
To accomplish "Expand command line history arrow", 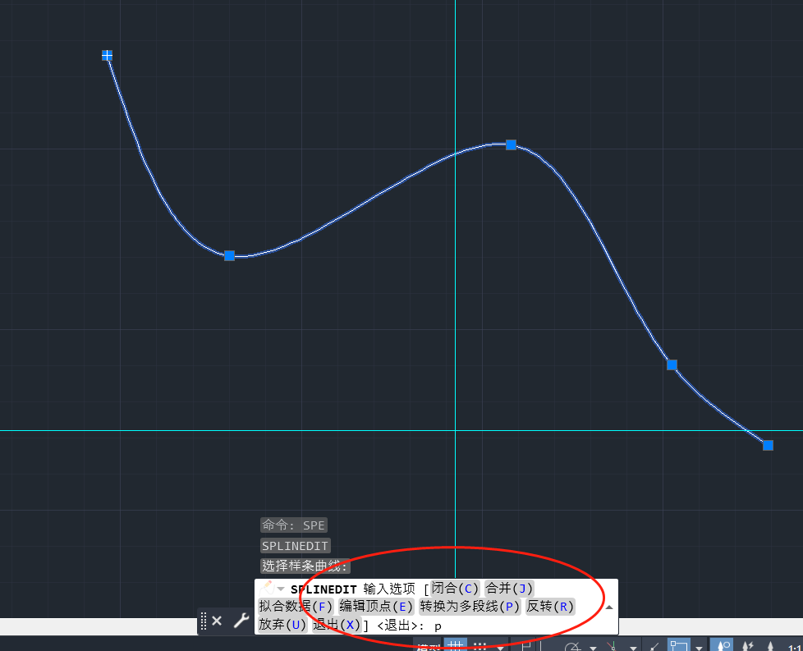I will pos(609,607).
